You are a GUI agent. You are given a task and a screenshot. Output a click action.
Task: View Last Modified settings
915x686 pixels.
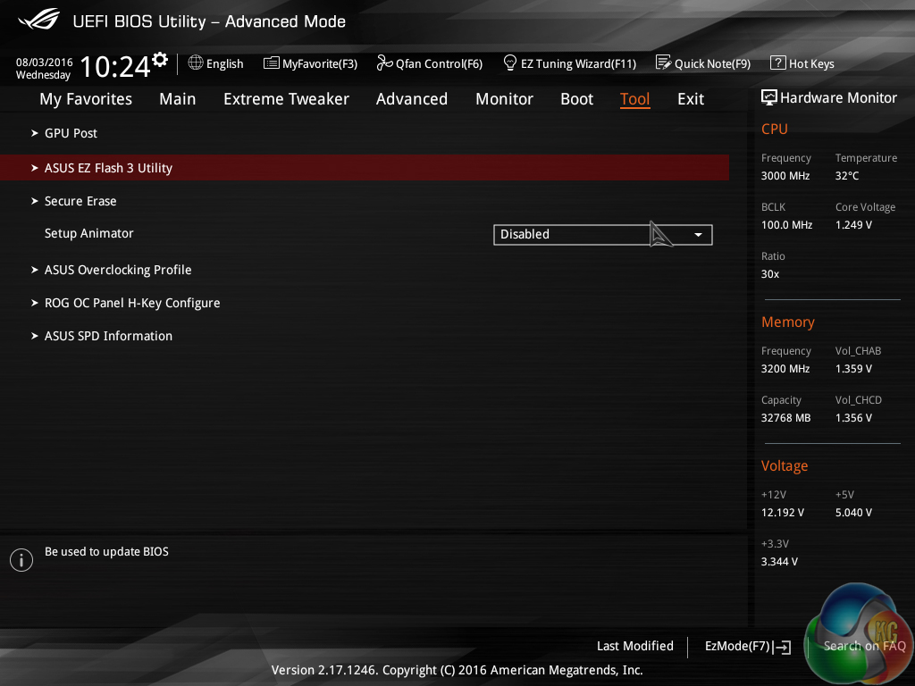point(635,647)
